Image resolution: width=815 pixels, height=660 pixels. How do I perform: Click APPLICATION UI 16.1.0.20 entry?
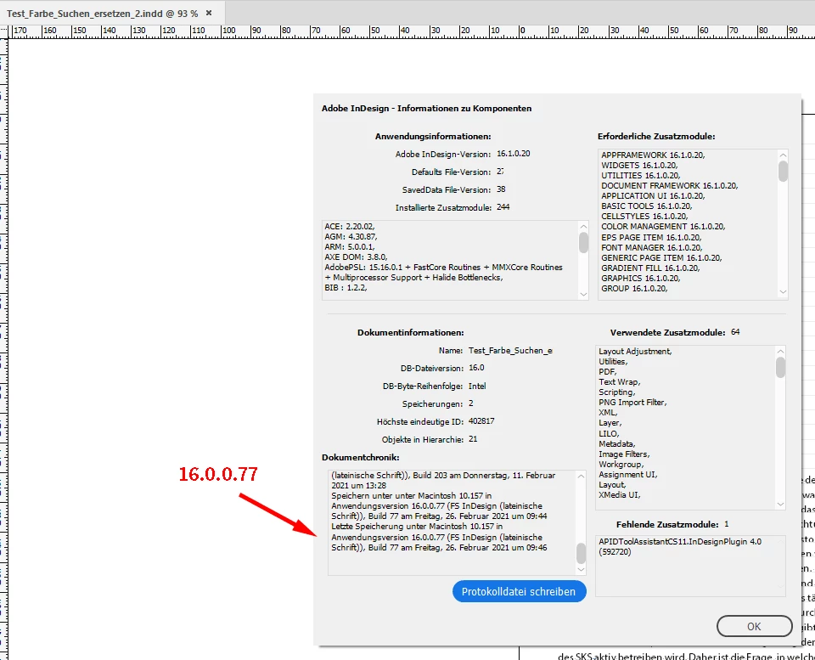click(x=653, y=196)
